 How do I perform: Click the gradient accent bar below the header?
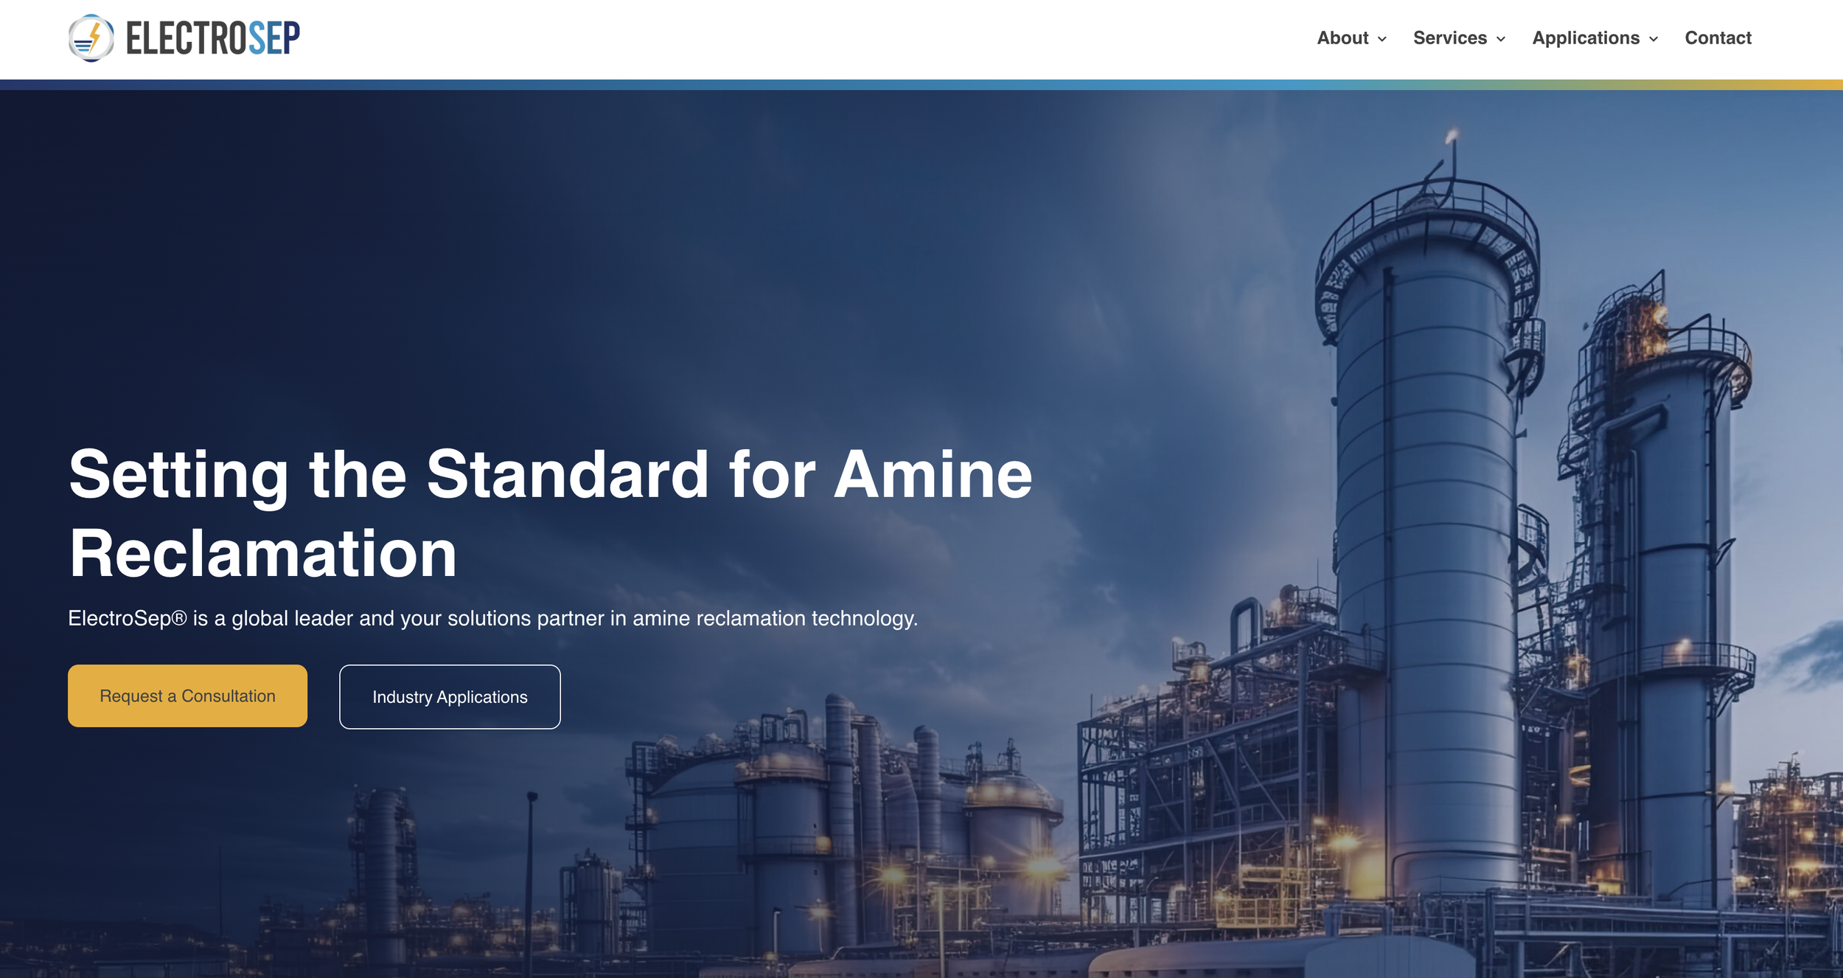[x=921, y=83]
